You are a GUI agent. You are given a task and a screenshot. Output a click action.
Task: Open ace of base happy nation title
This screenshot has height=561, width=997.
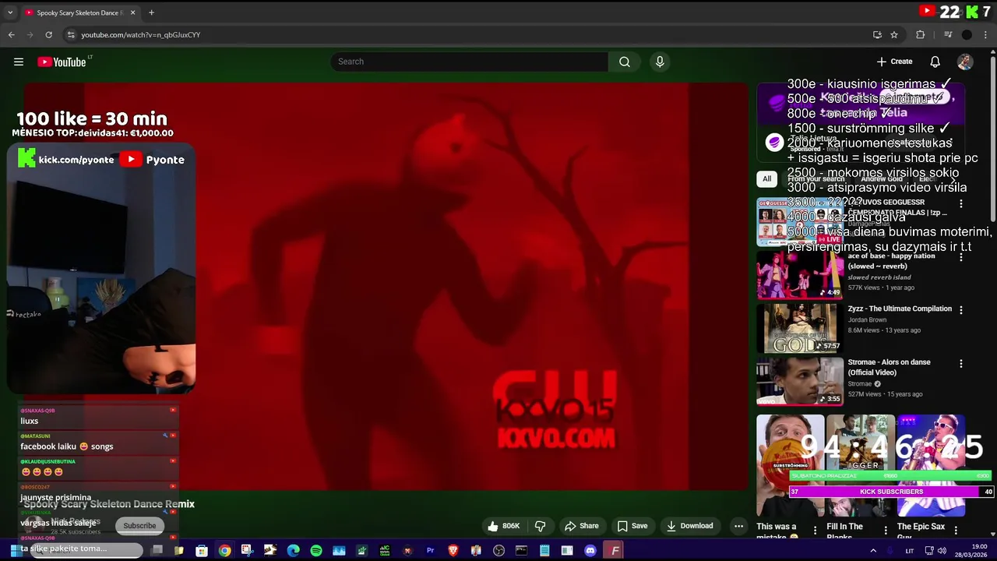click(892, 261)
